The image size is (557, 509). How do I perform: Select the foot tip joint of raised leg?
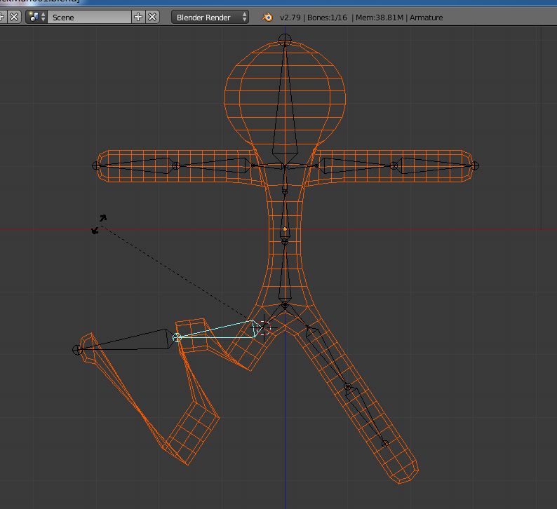click(x=77, y=350)
